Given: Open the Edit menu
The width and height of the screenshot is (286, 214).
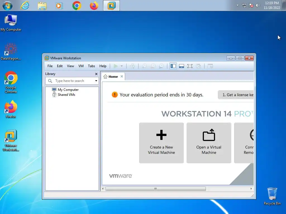Looking at the screenshot, I should (x=60, y=66).
